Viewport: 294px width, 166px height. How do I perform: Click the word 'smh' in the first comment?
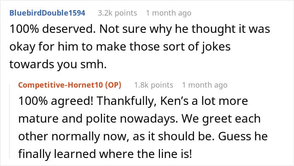(x=92, y=64)
